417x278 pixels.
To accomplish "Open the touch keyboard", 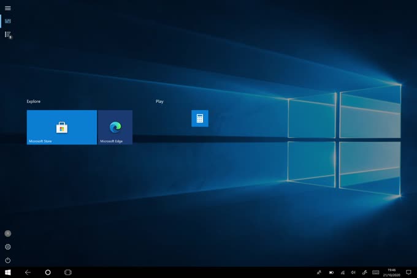I will coord(375,272).
